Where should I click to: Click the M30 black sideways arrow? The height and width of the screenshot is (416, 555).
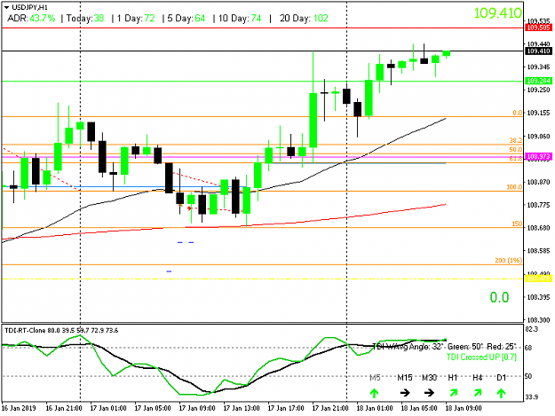pos(429,393)
